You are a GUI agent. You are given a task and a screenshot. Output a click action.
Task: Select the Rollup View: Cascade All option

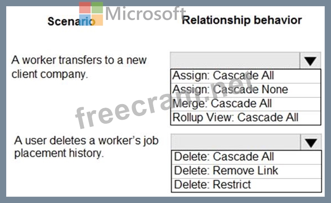(x=235, y=117)
